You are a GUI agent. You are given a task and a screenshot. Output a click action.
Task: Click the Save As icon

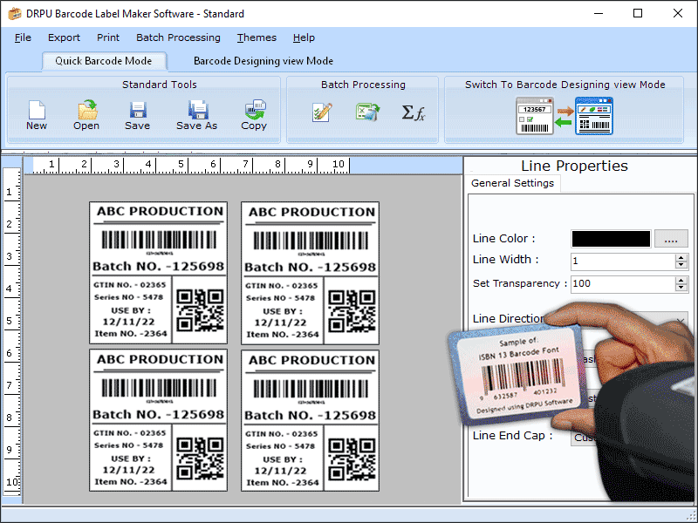coord(196,113)
